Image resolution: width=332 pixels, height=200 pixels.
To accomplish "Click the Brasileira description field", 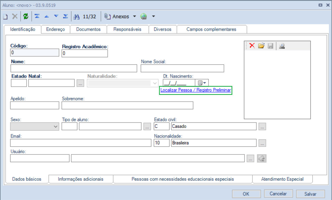I will coord(214,143).
